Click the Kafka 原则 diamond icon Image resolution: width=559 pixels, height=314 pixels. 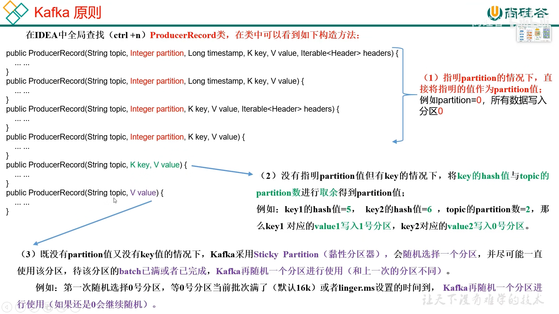point(15,12)
